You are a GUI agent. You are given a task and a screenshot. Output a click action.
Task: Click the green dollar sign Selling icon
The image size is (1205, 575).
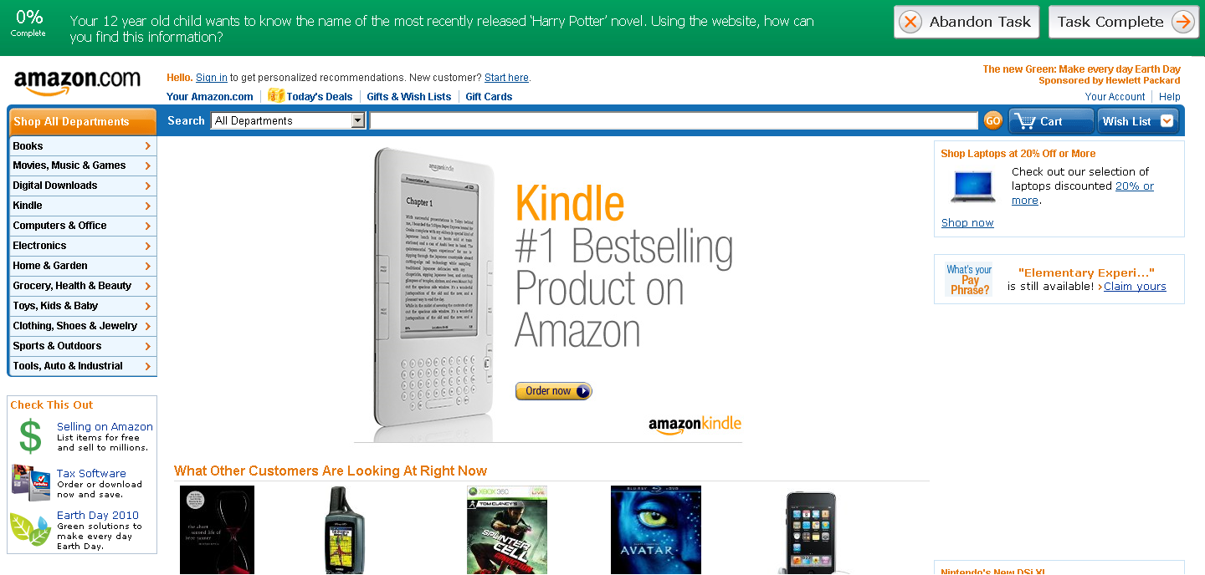pyautogui.click(x=31, y=436)
